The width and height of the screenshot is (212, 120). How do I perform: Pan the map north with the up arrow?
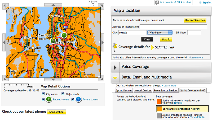pyautogui.click(x=53, y=5)
